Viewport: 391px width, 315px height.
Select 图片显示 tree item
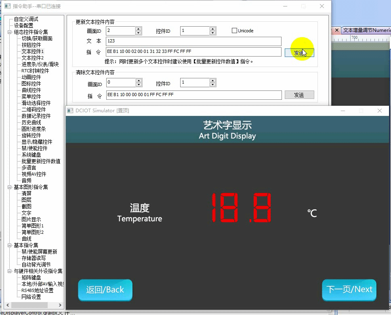coord(31,219)
